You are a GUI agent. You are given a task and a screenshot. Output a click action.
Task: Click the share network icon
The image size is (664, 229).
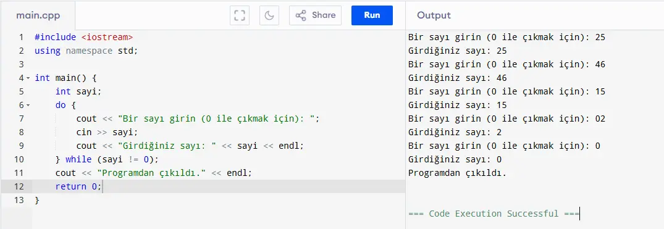[x=301, y=15]
